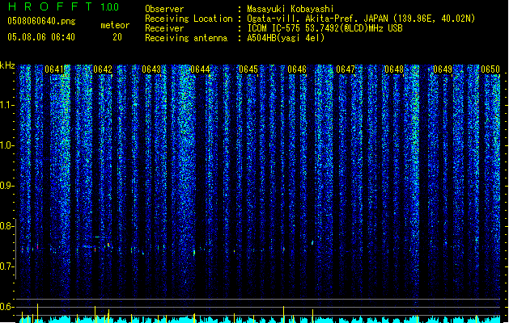Click the 0647 time marker
This screenshot has height=323, width=509.
[x=346, y=69]
